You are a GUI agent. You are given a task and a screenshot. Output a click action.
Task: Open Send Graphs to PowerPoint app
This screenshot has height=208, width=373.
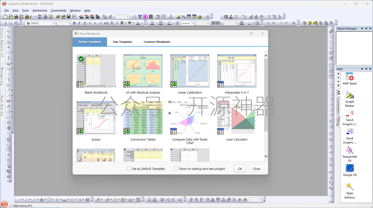point(350,117)
